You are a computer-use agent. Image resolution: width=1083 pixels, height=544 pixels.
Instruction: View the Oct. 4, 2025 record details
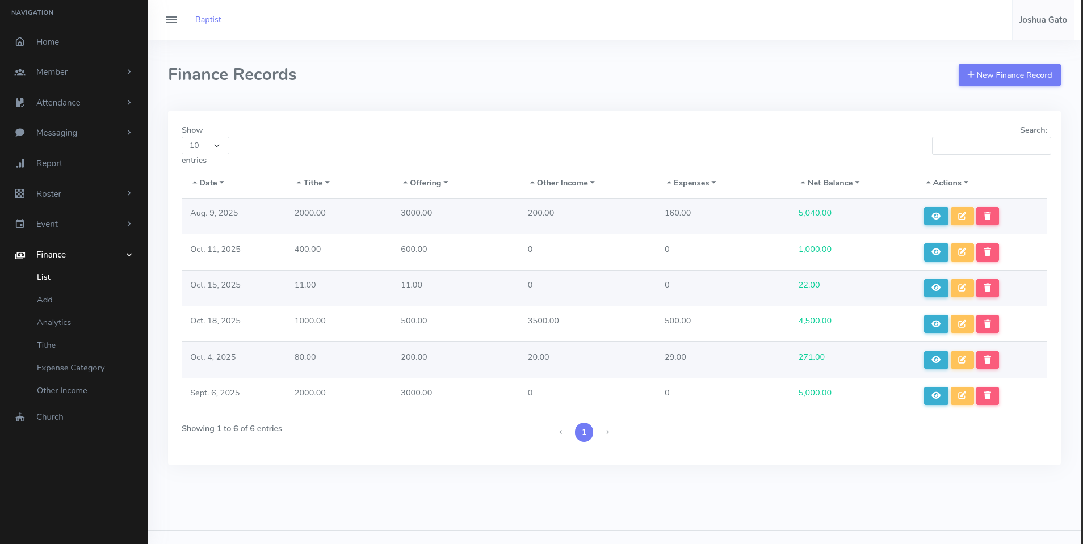[935, 360]
